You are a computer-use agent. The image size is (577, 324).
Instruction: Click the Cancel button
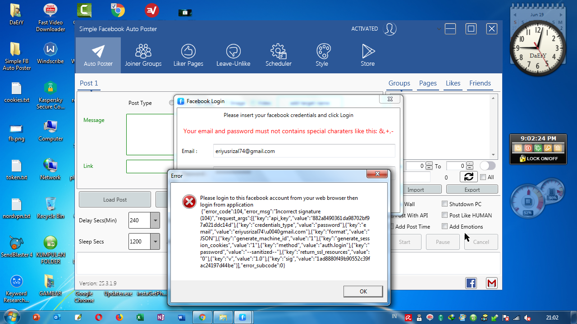point(481,242)
